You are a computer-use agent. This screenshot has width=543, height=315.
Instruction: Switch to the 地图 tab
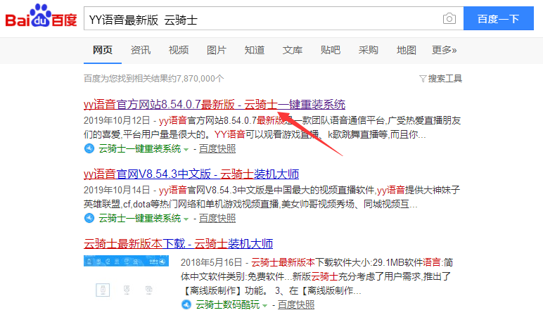coord(407,50)
